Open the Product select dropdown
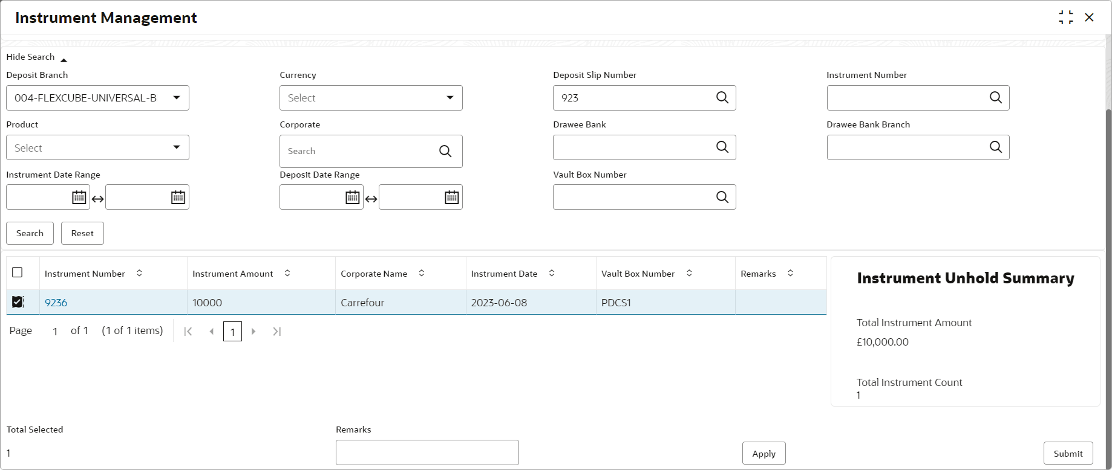The height and width of the screenshot is (470, 1112). (176, 147)
